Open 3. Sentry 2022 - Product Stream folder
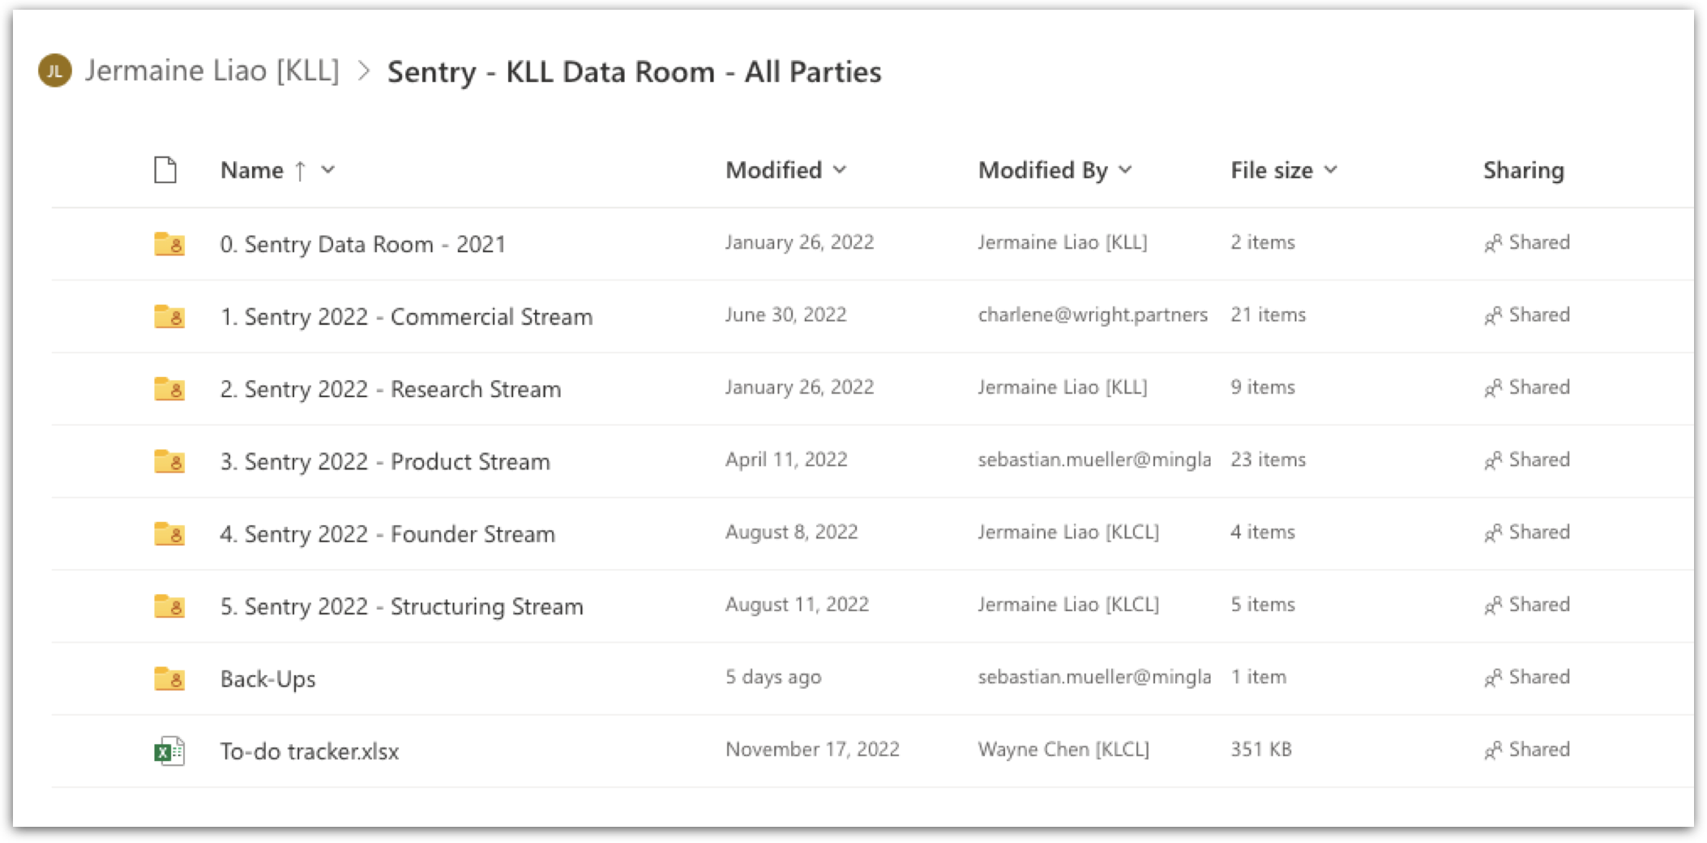 pyautogui.click(x=385, y=461)
